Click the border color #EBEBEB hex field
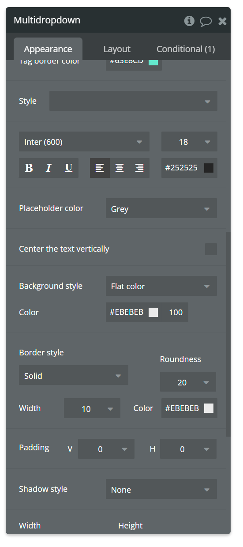This screenshot has height=547, width=243. [x=182, y=408]
